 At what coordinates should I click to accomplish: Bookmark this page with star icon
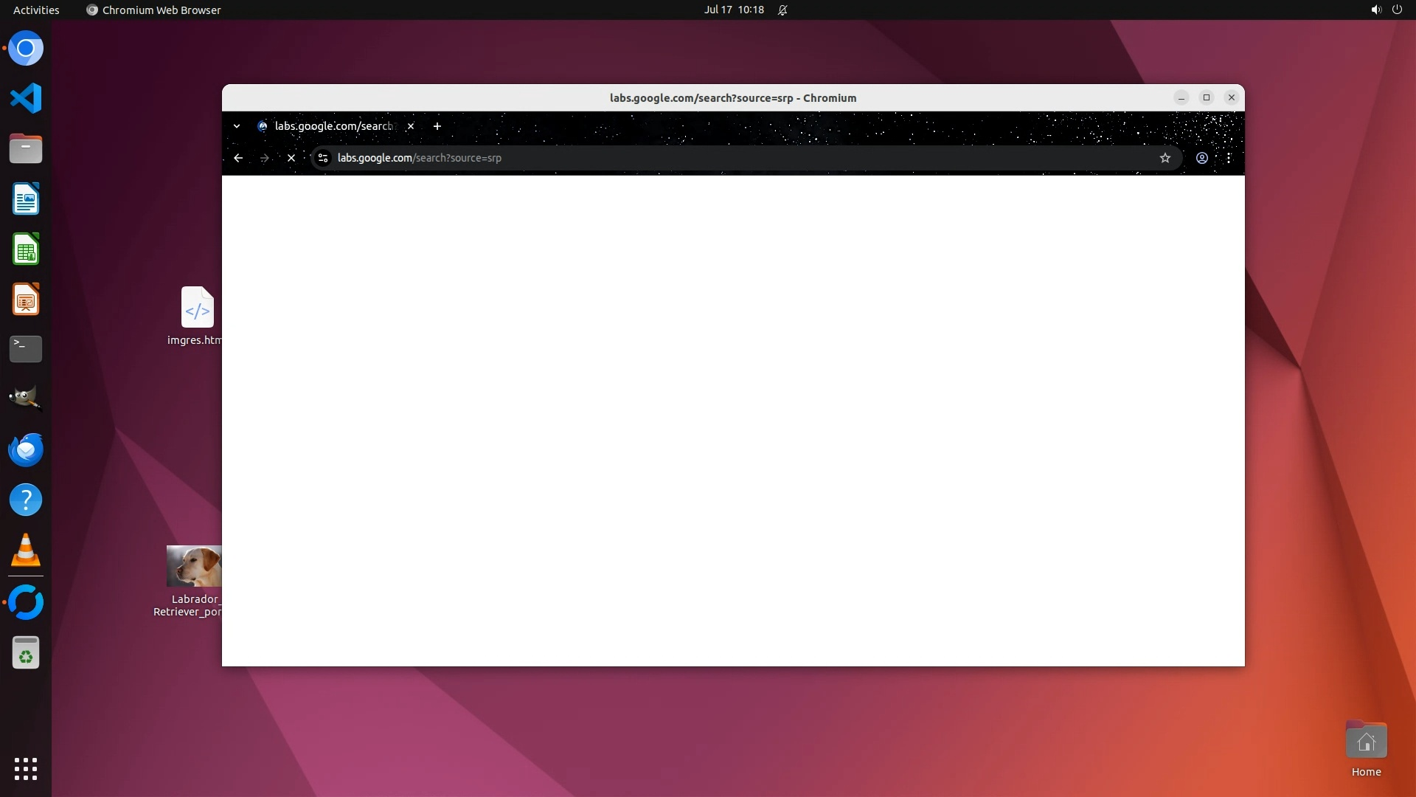click(x=1165, y=158)
